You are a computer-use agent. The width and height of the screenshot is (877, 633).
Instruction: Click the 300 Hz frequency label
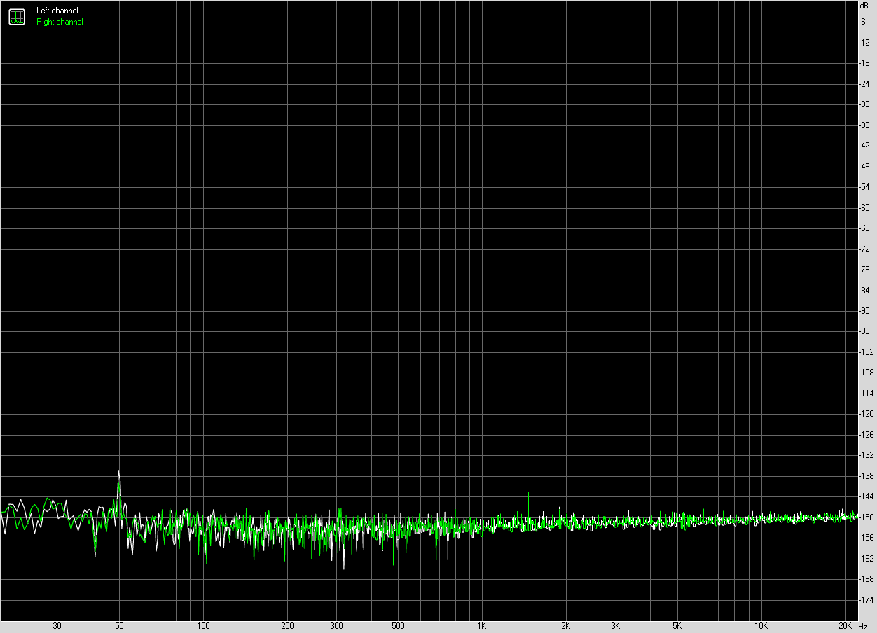pyautogui.click(x=336, y=625)
